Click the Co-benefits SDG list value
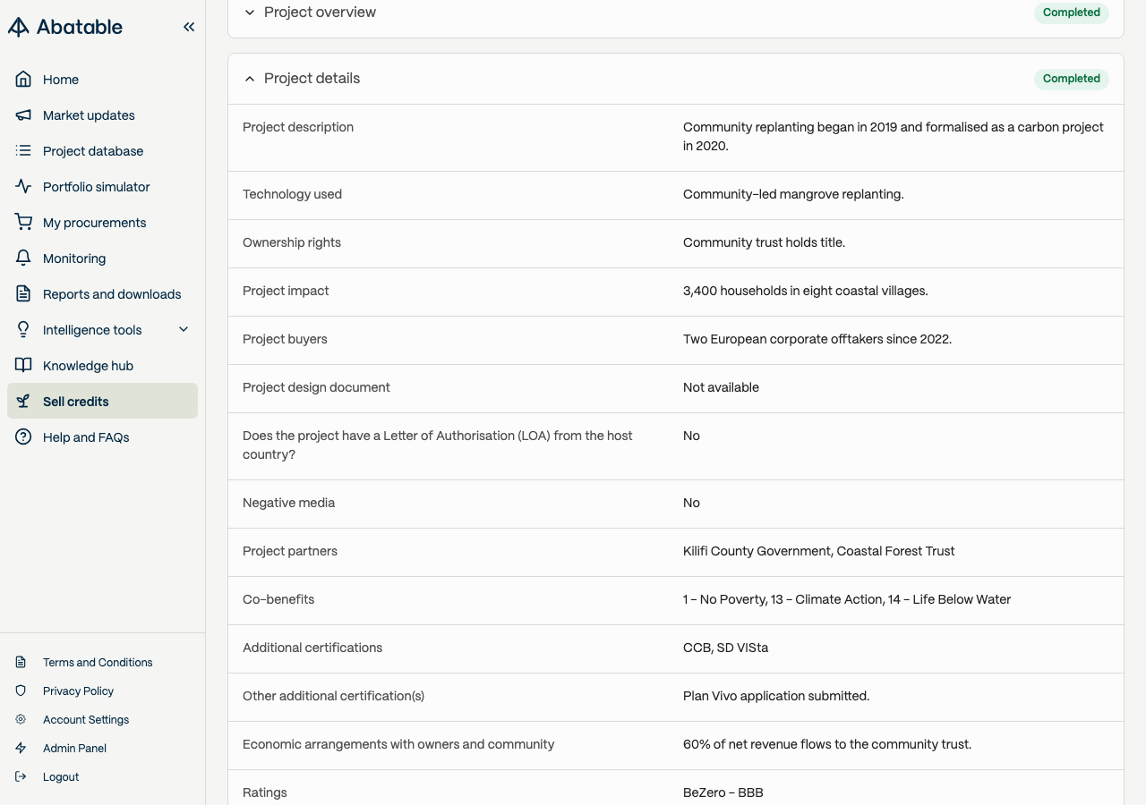Screen dimensions: 1146x805 point(847,599)
